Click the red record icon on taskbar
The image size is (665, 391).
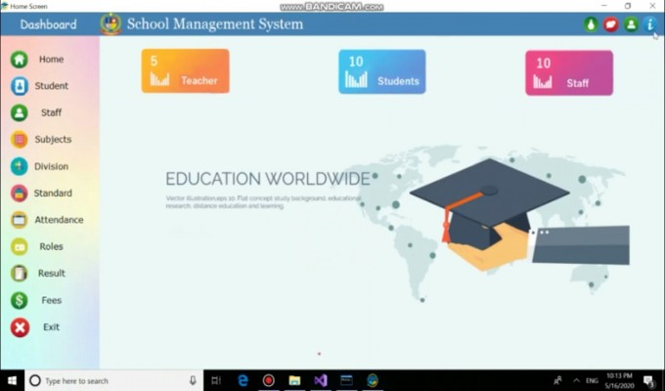pos(269,381)
